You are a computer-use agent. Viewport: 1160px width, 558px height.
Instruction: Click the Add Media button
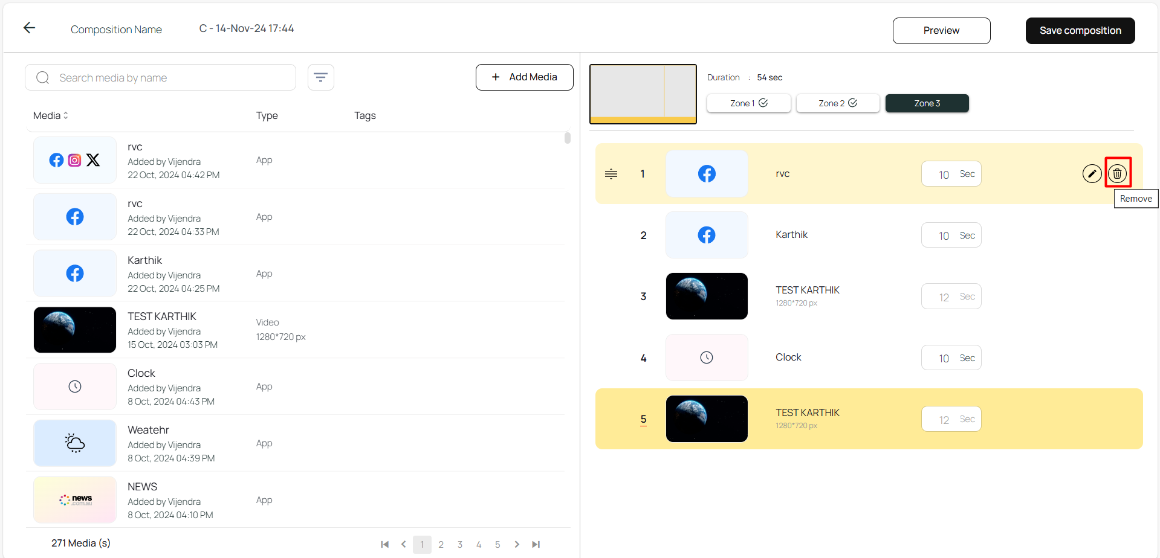point(524,77)
